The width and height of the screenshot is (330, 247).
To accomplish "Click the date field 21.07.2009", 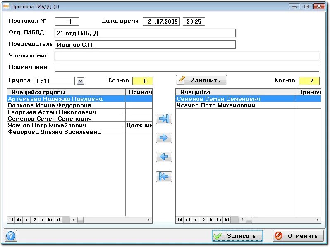I will (161, 21).
